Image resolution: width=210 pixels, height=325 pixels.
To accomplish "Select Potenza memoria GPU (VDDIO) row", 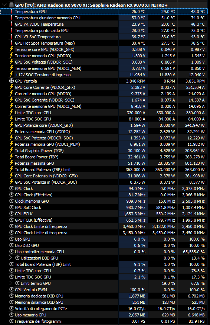I will pos(104,132).
